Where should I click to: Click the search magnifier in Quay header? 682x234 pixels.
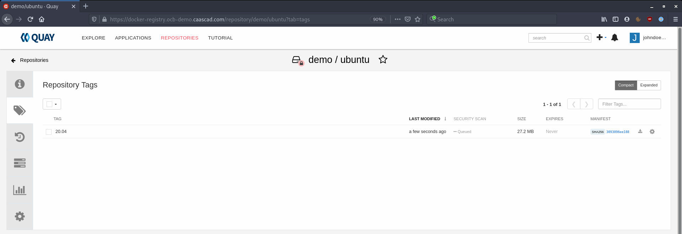coord(587,38)
